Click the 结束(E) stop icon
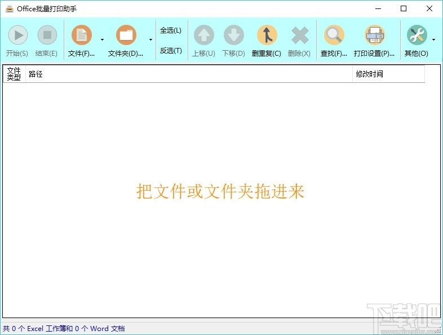 (x=47, y=35)
